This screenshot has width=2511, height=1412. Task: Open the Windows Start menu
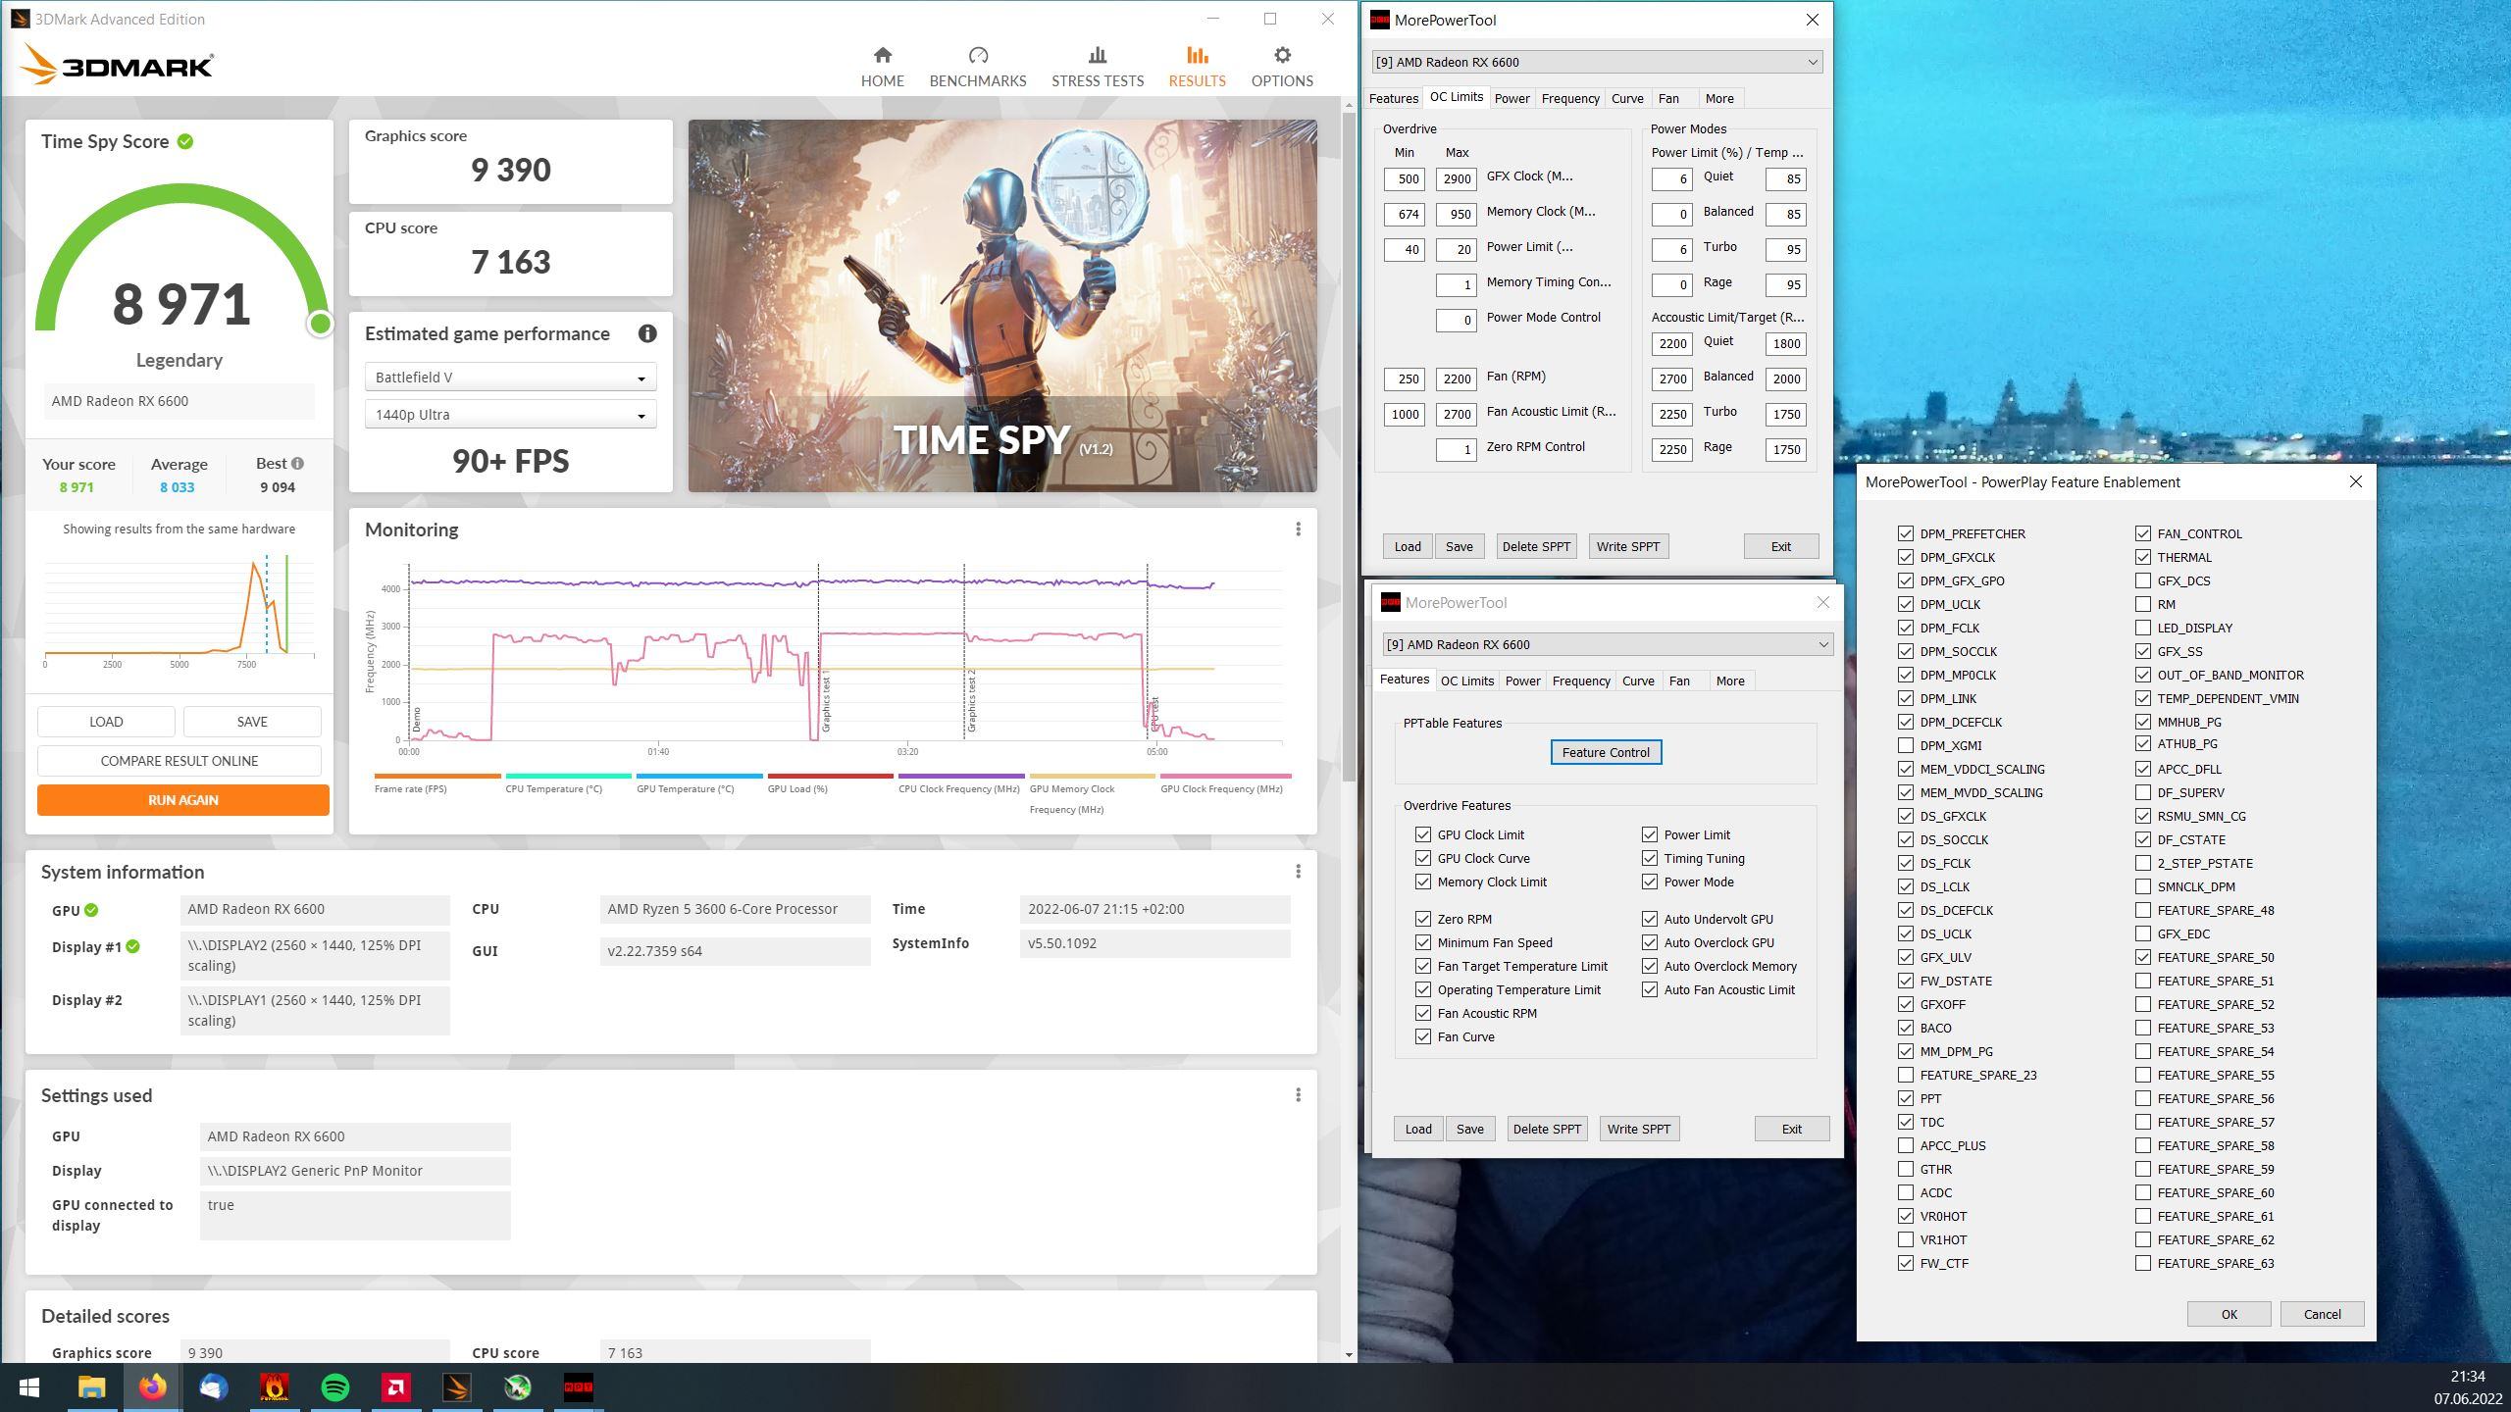tap(29, 1387)
